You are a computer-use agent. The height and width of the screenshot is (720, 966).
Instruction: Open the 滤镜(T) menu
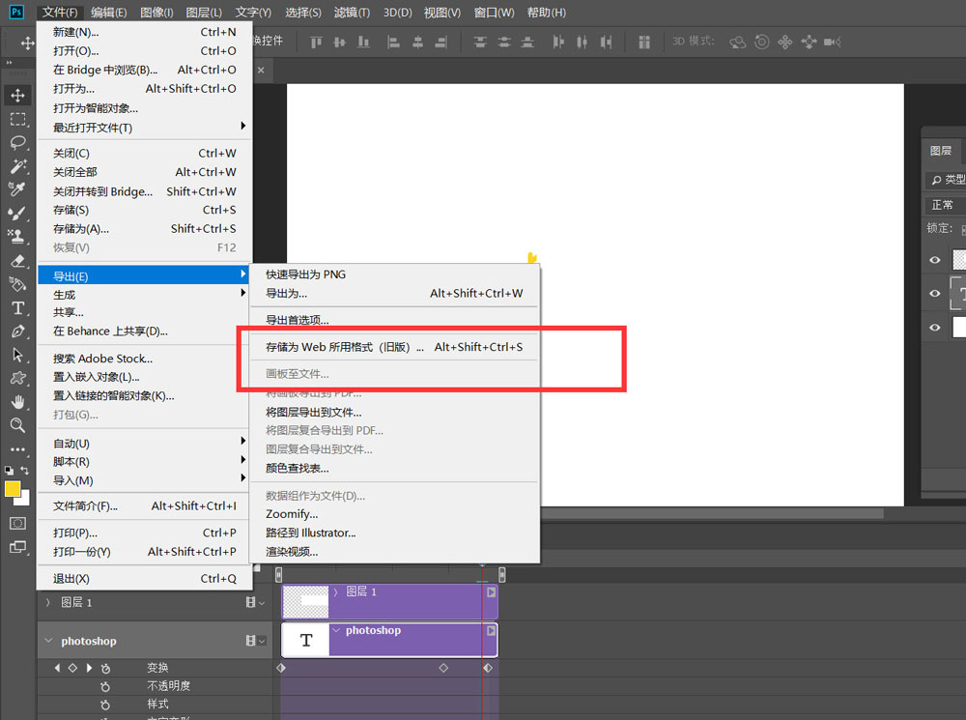[352, 13]
